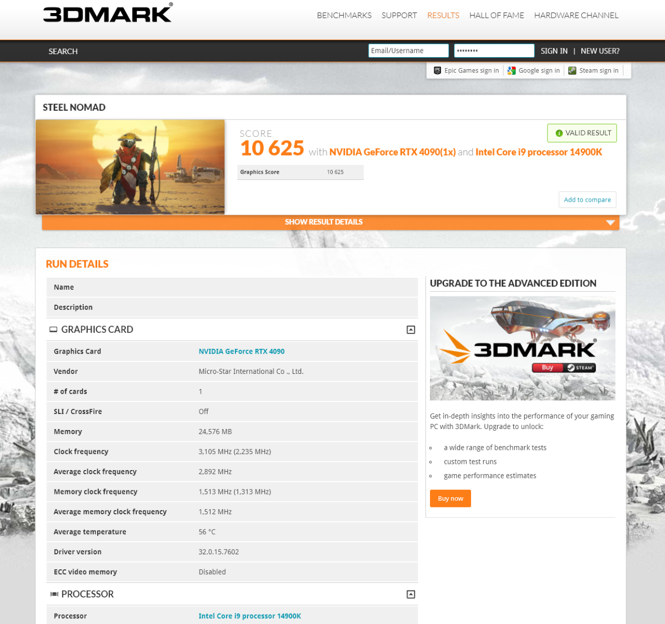Click the Steam sign in icon
Viewport: 665px width, 624px height.
pyautogui.click(x=572, y=71)
